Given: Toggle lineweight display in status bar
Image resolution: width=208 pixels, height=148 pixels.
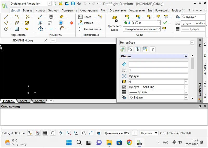Looking at the screenshot, I should (x=84, y=133).
